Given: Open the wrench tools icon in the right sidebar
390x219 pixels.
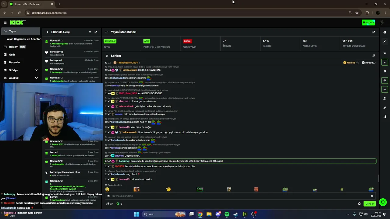Looking at the screenshot, I should [385, 108].
